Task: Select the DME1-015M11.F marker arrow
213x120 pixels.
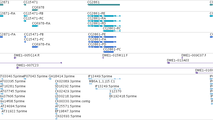Action: [103, 58]
